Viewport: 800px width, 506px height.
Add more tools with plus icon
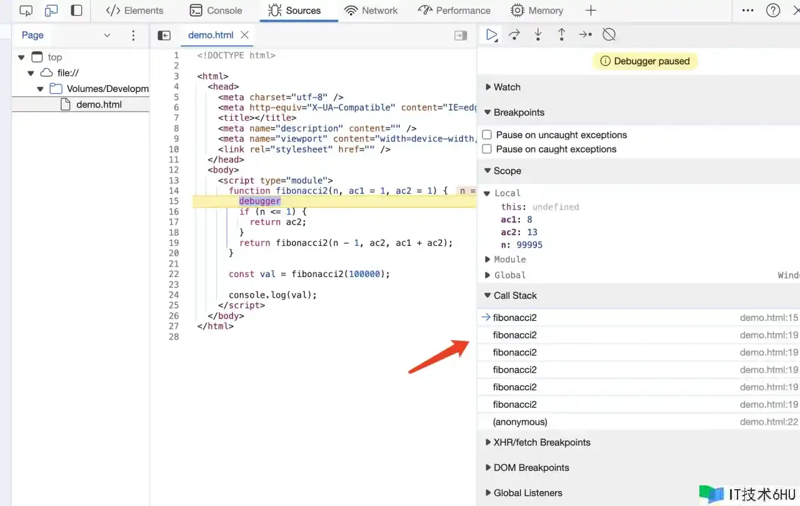click(x=591, y=11)
